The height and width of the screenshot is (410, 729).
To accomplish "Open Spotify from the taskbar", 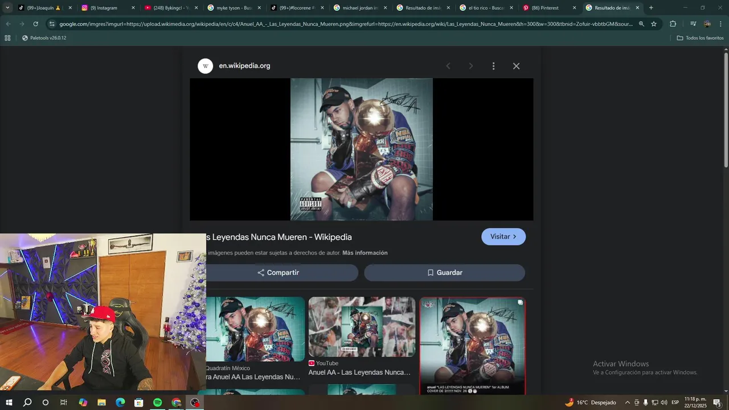I will (158, 403).
